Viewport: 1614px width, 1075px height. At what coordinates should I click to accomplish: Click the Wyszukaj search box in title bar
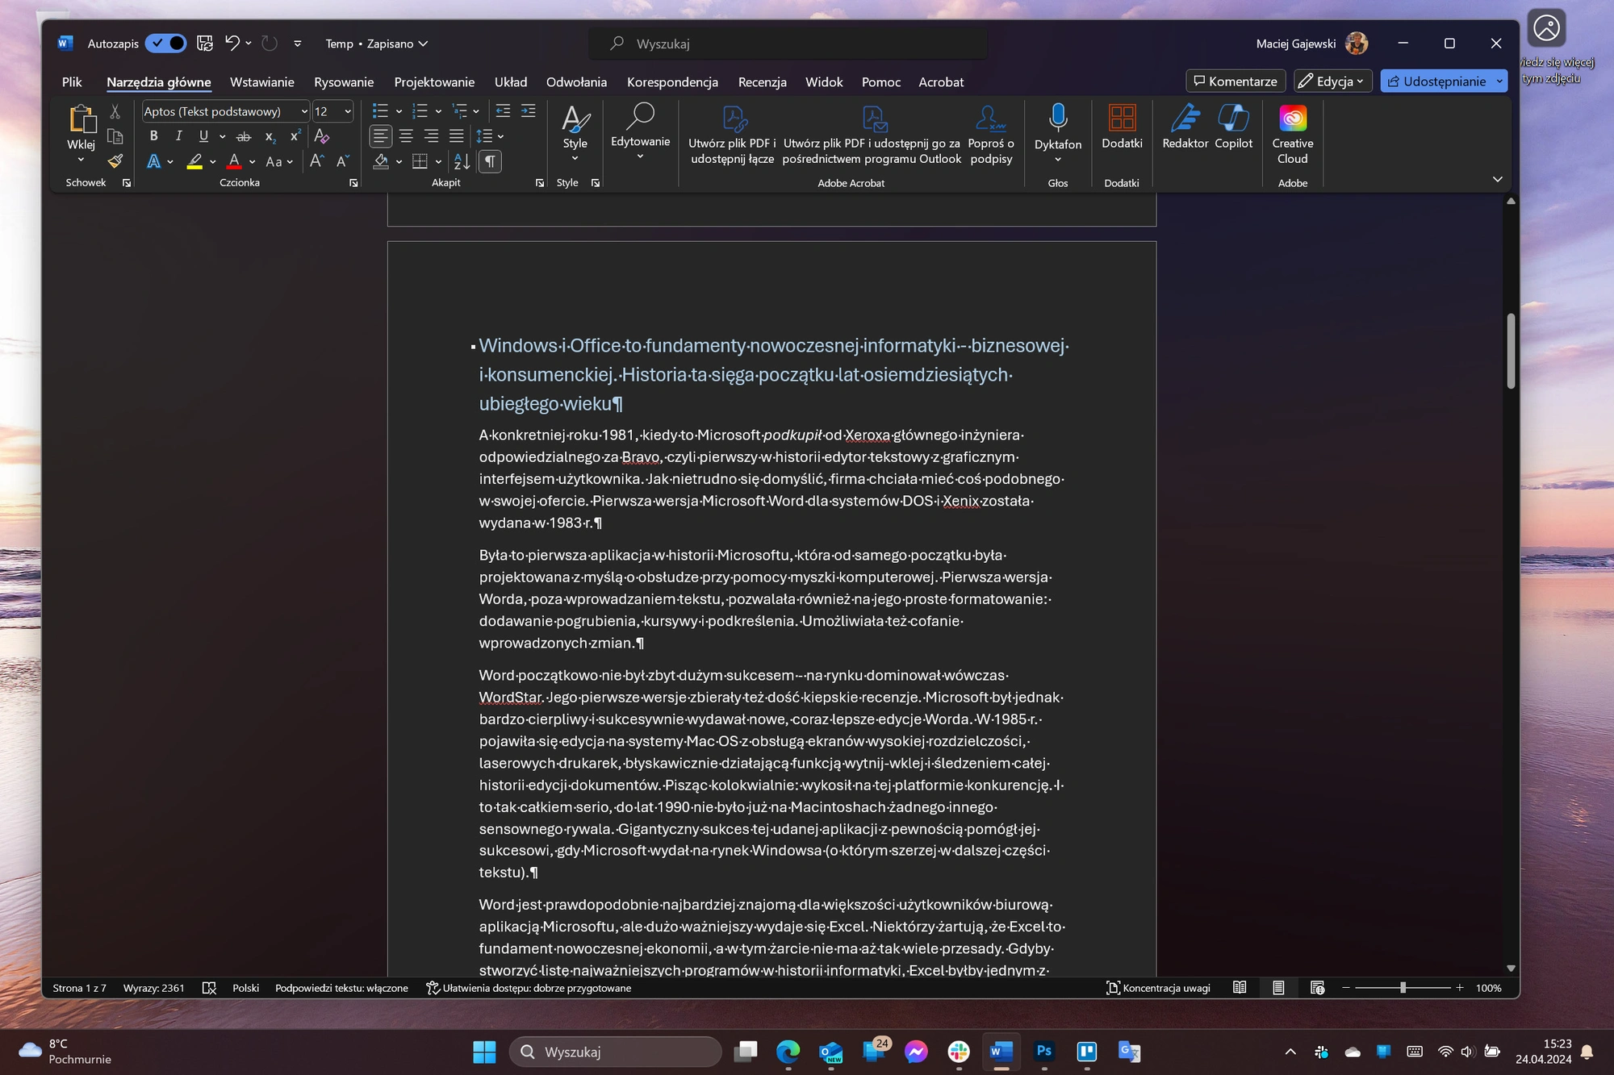coord(788,44)
